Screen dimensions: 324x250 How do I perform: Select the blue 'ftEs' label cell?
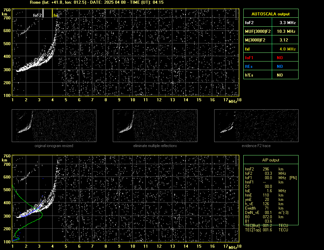(x=258, y=67)
